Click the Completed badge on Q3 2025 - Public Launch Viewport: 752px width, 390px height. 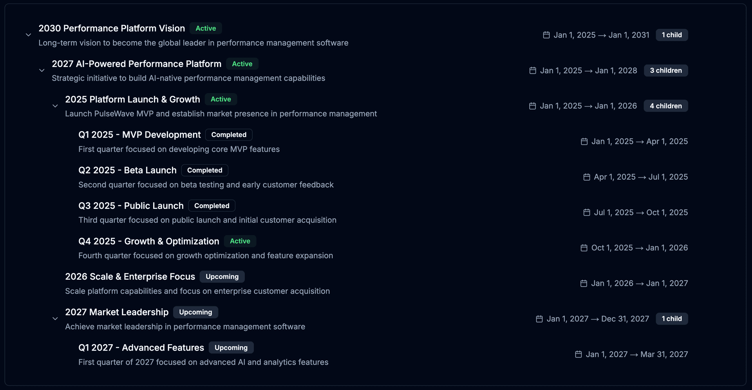(x=211, y=205)
